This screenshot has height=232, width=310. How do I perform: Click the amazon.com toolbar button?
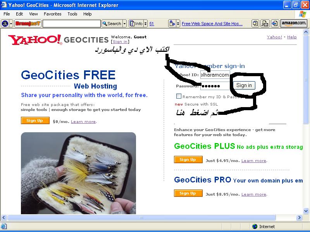[294, 24]
